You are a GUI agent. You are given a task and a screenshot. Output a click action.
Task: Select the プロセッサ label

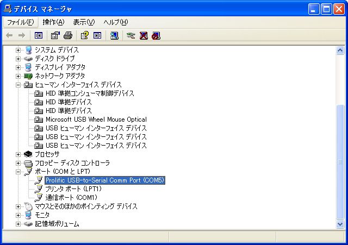(x=47, y=154)
